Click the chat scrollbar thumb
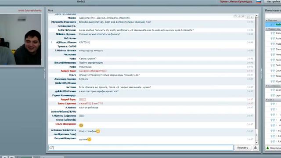The width and height of the screenshot is (281, 158). 256,135
